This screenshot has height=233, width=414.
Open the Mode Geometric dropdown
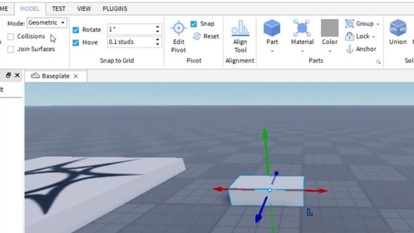[47, 23]
